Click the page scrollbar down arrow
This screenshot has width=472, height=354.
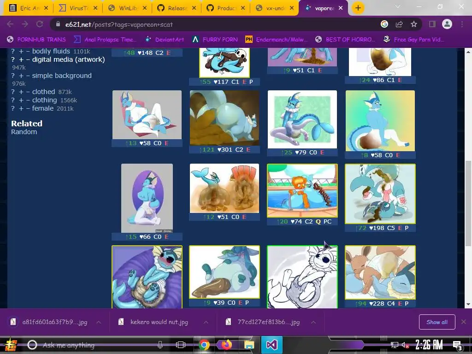pyautogui.click(x=468, y=304)
